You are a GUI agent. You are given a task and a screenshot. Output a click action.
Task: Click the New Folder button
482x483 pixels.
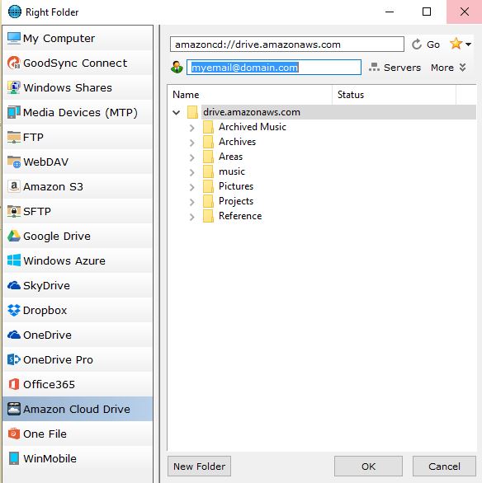199,466
